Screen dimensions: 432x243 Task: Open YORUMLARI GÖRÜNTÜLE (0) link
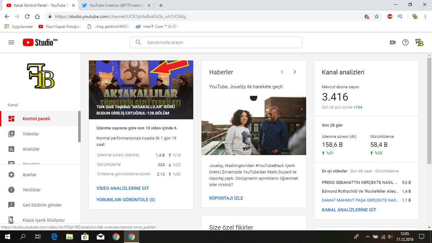coord(126,200)
